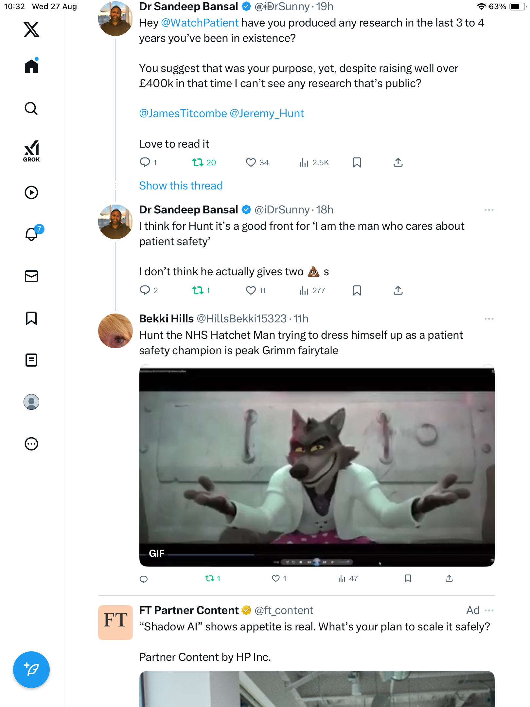Viewport: 530px width, 707px height.
Task: Open more options on the FT ad
Action: (x=489, y=610)
